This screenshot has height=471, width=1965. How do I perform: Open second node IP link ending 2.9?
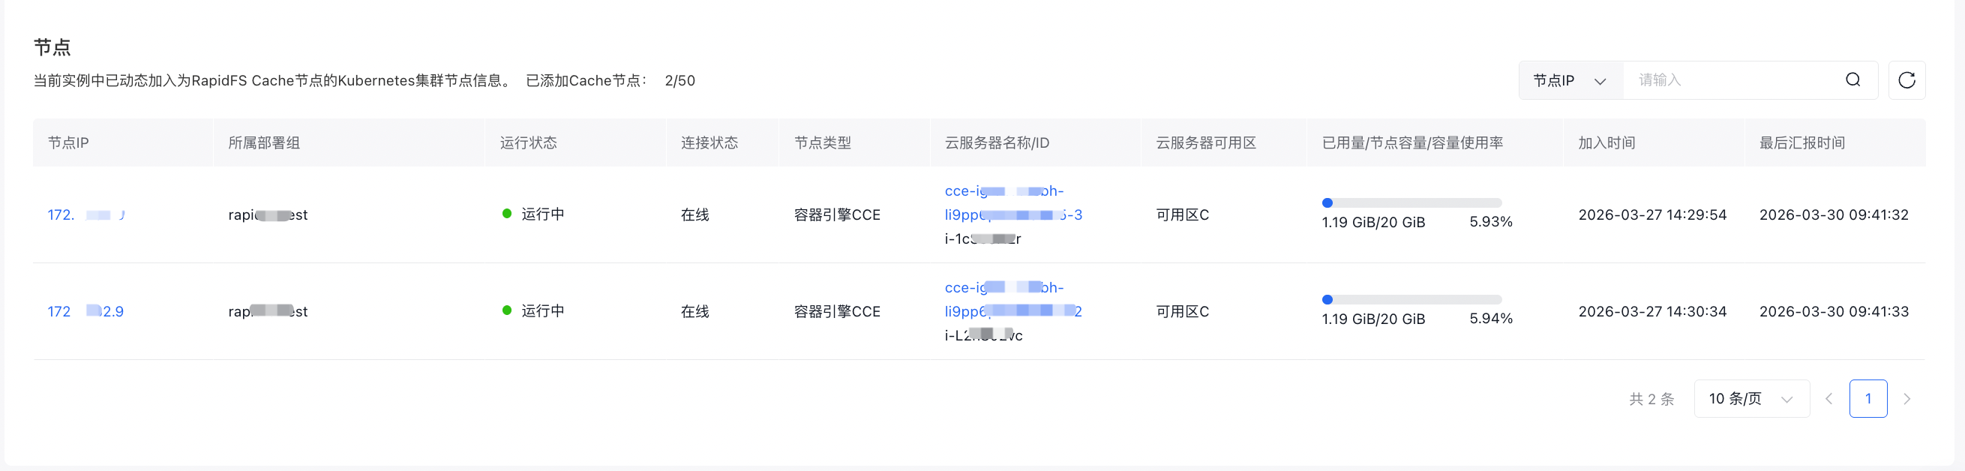85,311
